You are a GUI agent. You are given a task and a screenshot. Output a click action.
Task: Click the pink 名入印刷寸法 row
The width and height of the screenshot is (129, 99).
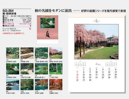(x=17, y=24)
